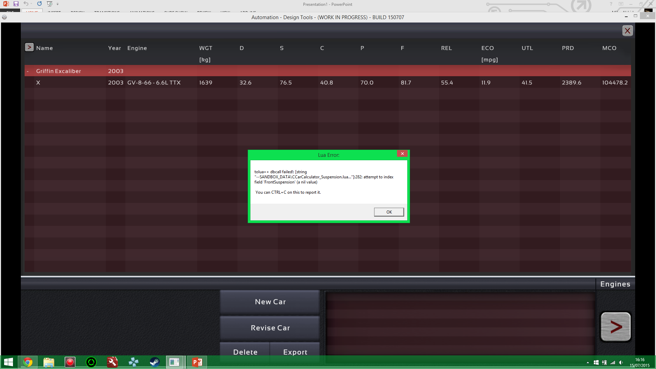Click the Windows Start button
The height and width of the screenshot is (369, 656).
(x=8, y=362)
